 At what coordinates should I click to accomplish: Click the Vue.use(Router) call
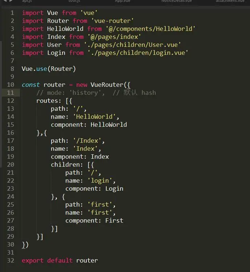(49, 69)
